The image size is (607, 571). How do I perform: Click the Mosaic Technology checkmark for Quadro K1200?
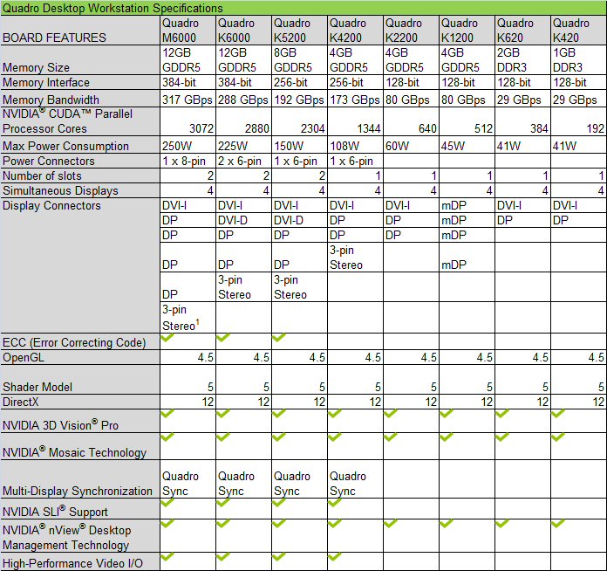[447, 437]
